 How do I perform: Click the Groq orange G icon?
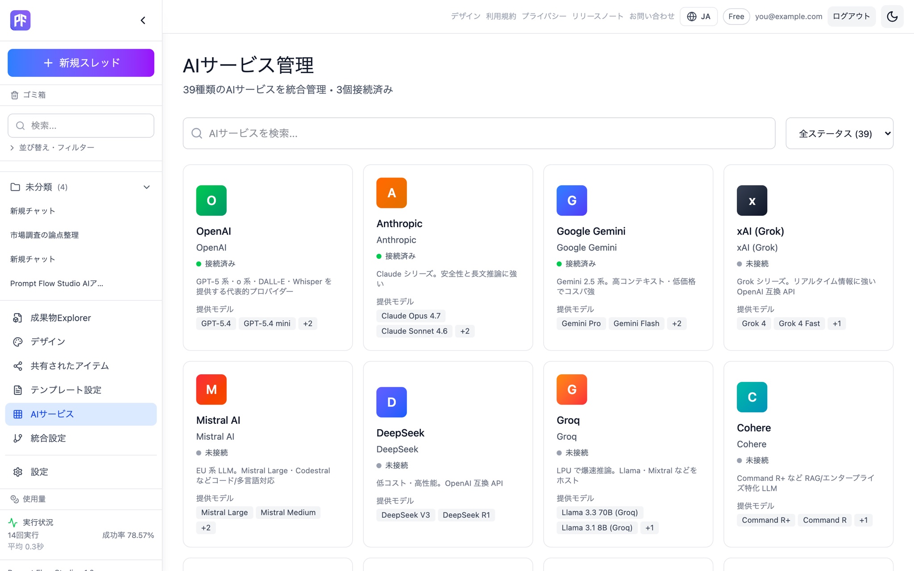572,389
